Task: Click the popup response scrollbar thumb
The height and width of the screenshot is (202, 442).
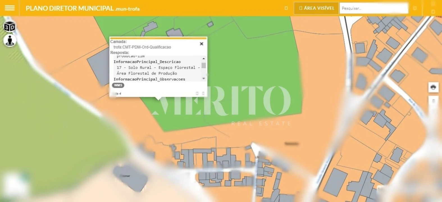Action: pos(204,66)
